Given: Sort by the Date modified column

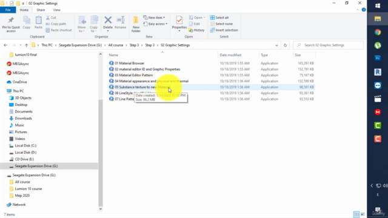Looking at the screenshot, I should [230, 55].
